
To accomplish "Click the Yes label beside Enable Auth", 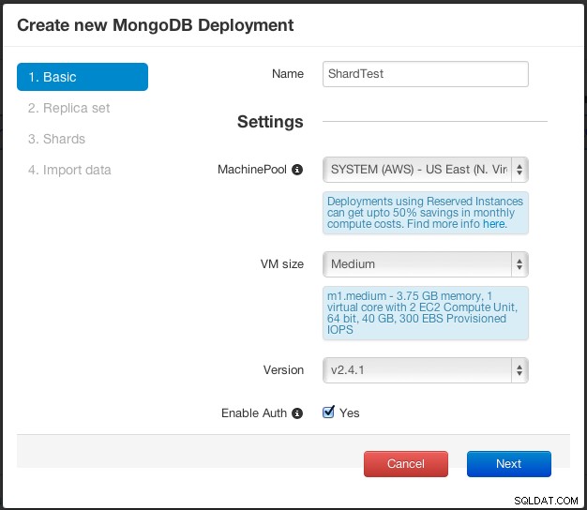I will tap(349, 413).
